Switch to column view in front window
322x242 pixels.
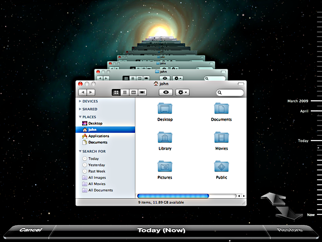point(134,92)
